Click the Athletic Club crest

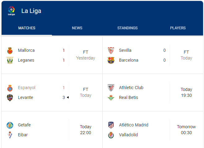pyautogui.click(x=111, y=88)
